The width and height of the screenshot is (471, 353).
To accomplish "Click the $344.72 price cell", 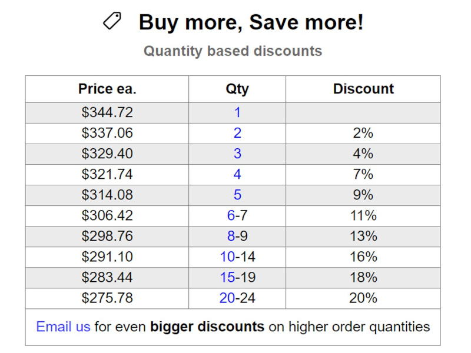I will [107, 112].
